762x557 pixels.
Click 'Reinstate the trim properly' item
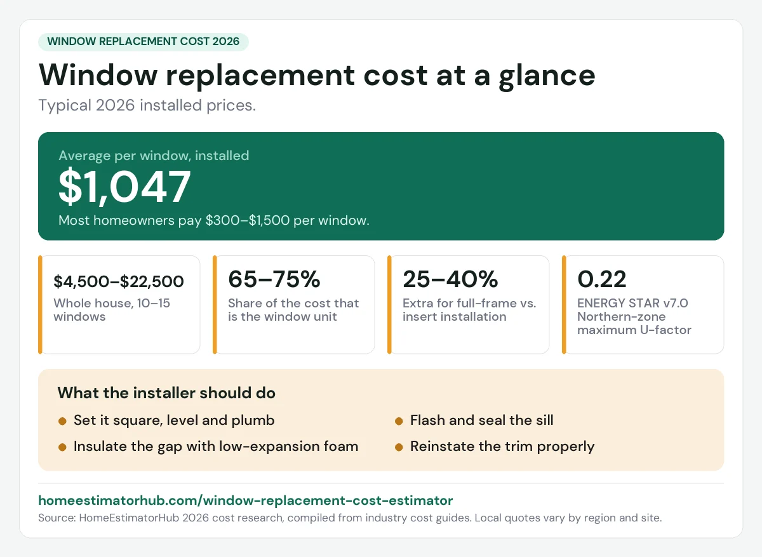click(x=502, y=446)
